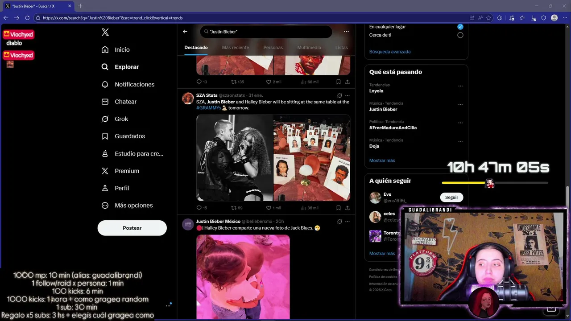This screenshot has height=321, width=571.
Task: Open Chatear messages
Action: [x=119, y=102]
